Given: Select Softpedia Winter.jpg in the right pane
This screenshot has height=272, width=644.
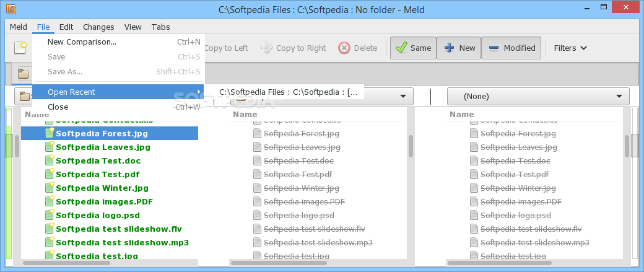Looking at the screenshot, I should [518, 188].
